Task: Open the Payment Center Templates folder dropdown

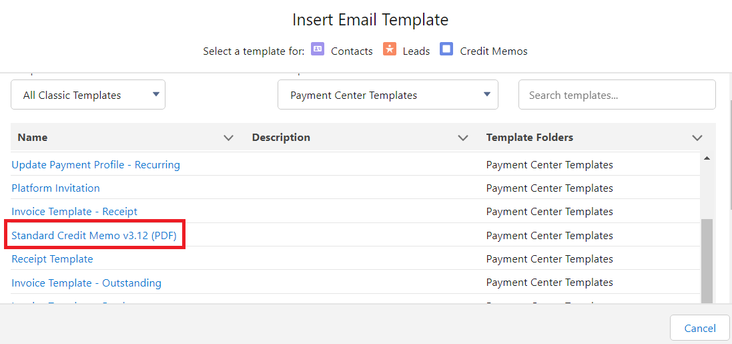Action: point(388,95)
